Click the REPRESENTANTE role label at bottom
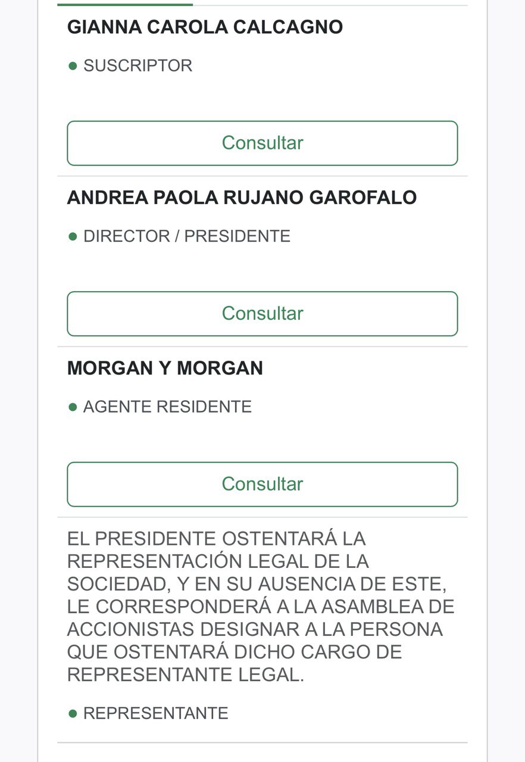 tap(155, 713)
